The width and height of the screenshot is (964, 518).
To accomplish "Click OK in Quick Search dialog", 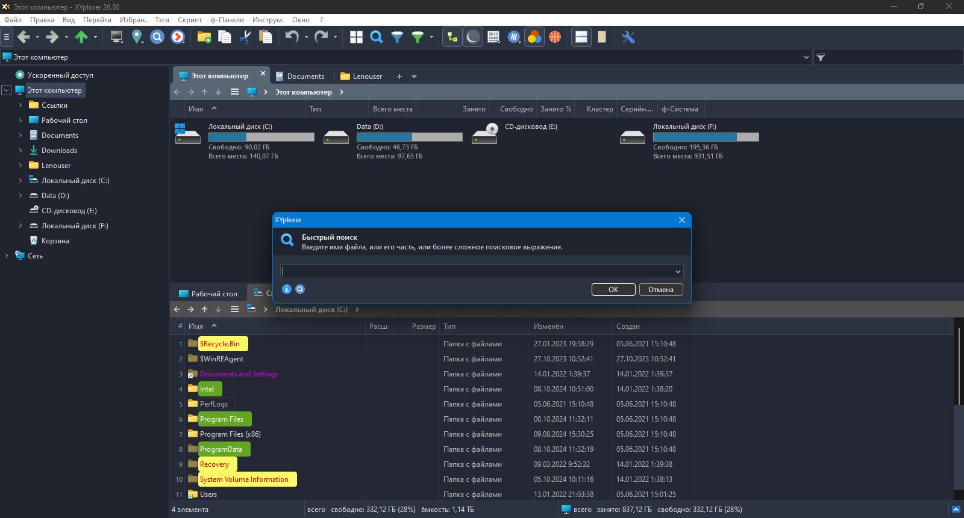I will [613, 290].
